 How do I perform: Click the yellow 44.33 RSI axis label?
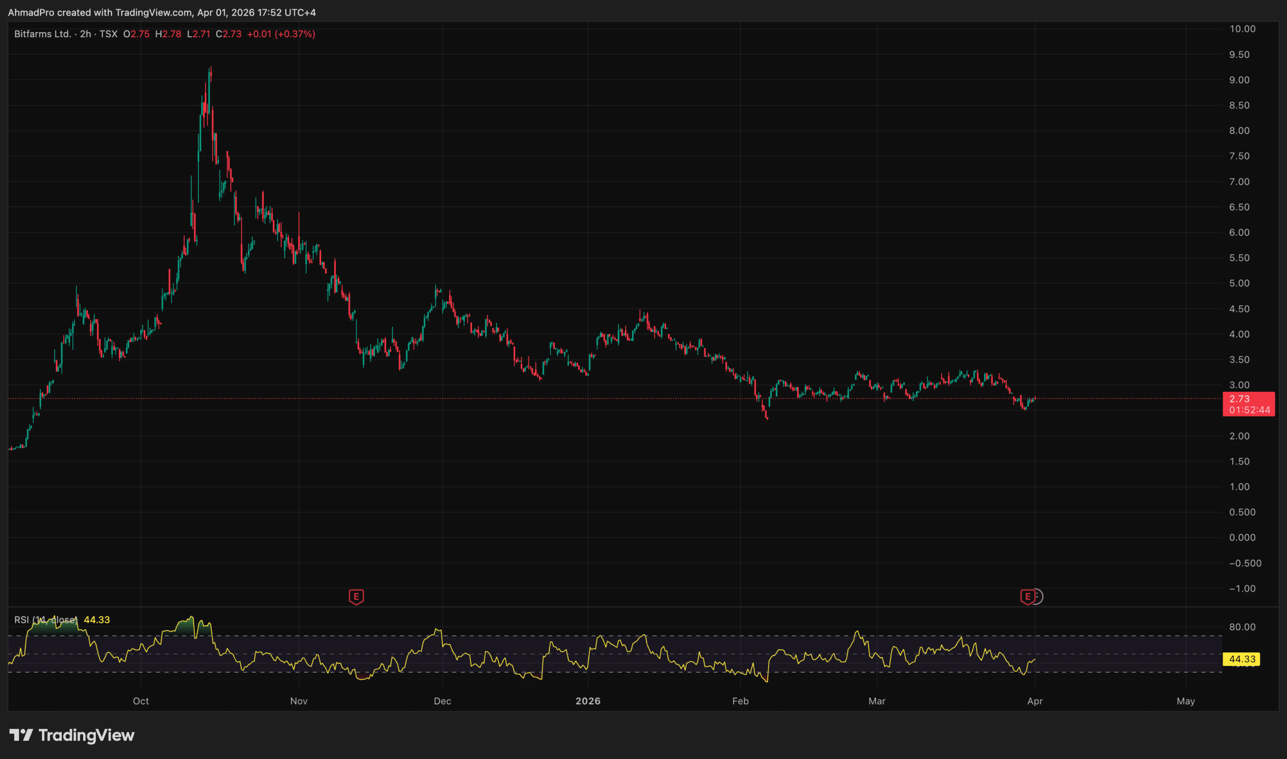click(1241, 659)
